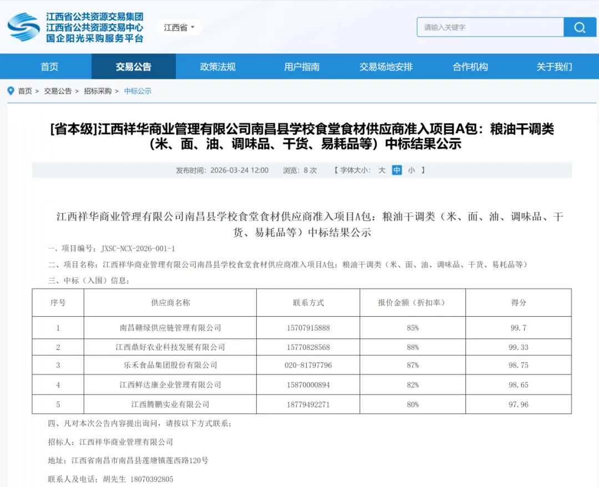Click the 地址 line with 莲西路120号

tap(128, 460)
